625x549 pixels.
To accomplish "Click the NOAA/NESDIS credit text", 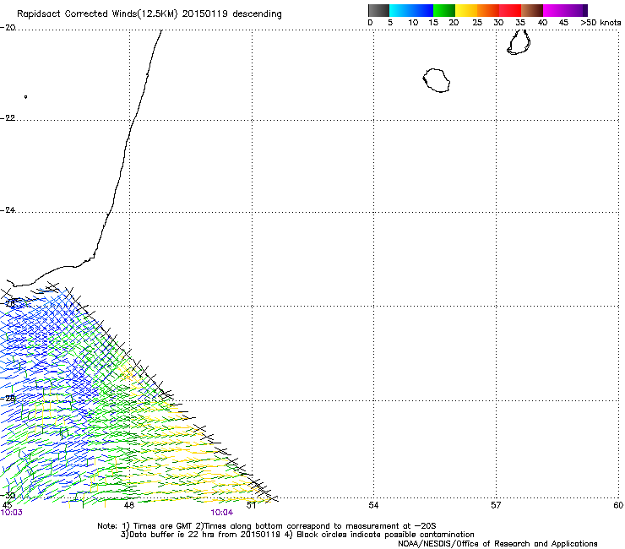I will (497, 544).
